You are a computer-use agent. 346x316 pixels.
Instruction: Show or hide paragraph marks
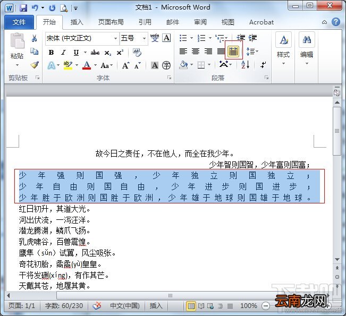263,65
